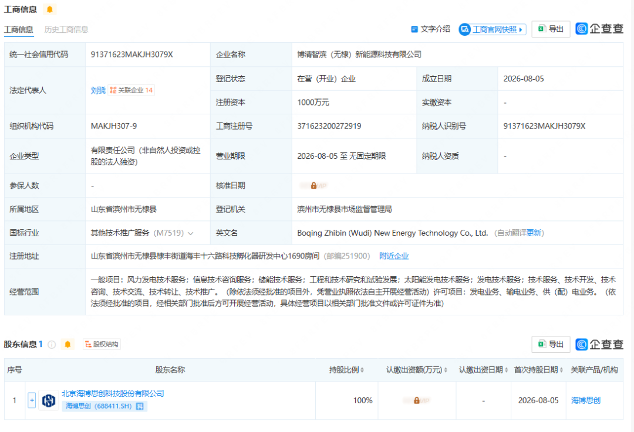Click the 海博思创 (688411.SH) stock tag
Viewport: 634px width, 432px height.
104,406
